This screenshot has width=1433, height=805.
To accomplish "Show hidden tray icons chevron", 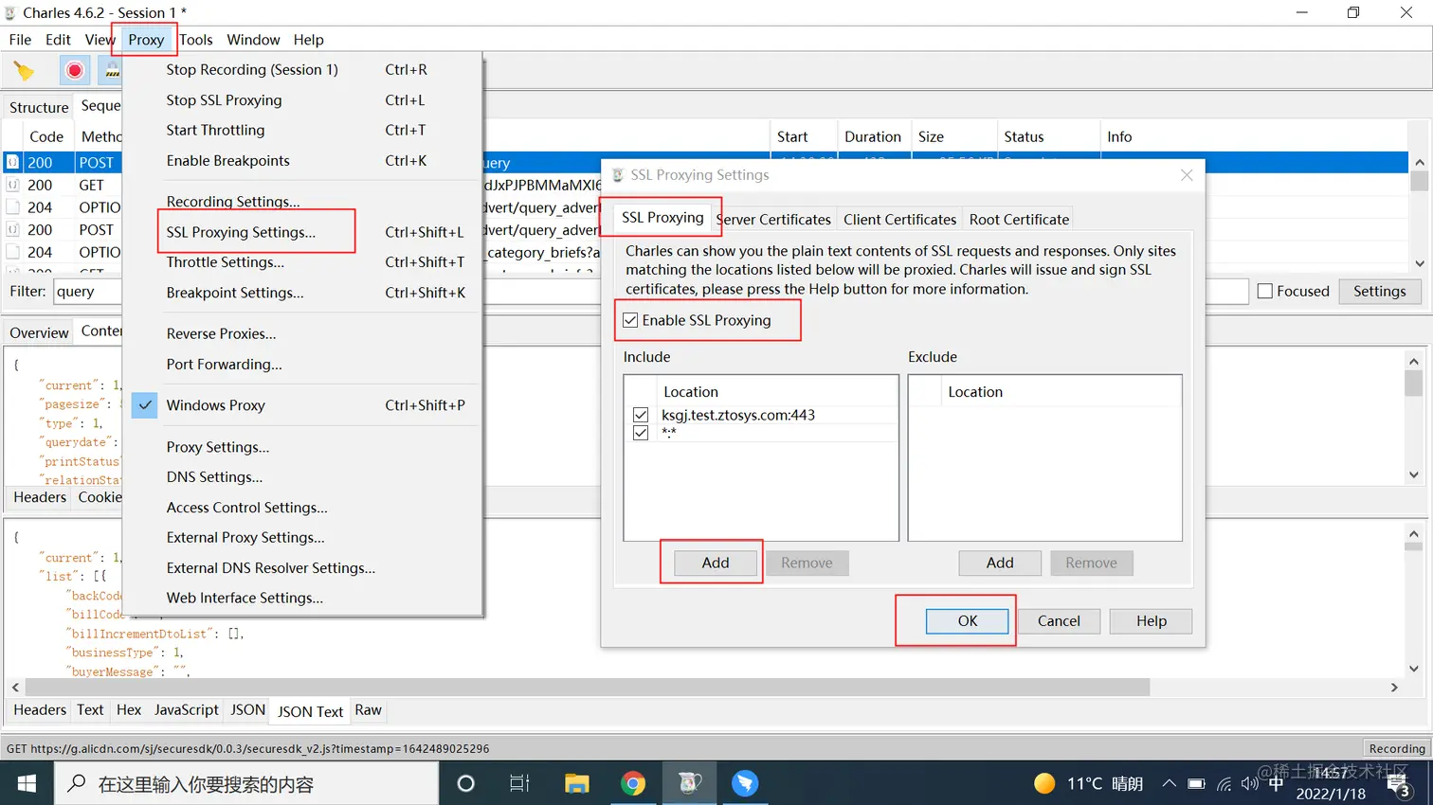I will (x=1169, y=783).
